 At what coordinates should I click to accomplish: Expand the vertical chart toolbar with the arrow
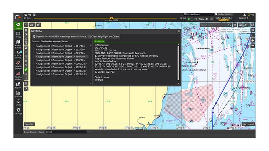tap(26, 89)
